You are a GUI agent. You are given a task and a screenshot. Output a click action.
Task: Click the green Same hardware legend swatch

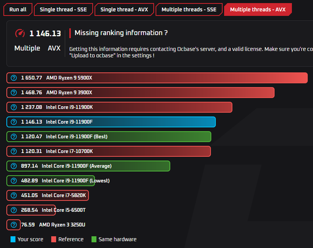(94, 239)
